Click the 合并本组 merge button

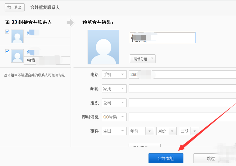pyautogui.click(x=166, y=158)
